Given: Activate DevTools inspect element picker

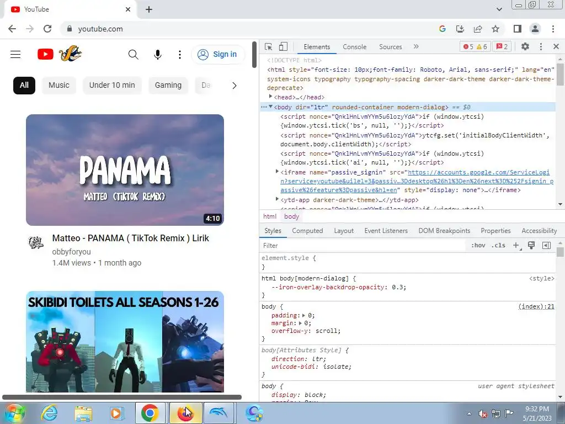Looking at the screenshot, I should point(269,47).
